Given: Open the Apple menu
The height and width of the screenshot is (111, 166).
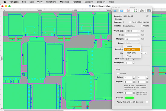Looking at the screenshot, I should coord(5,2).
